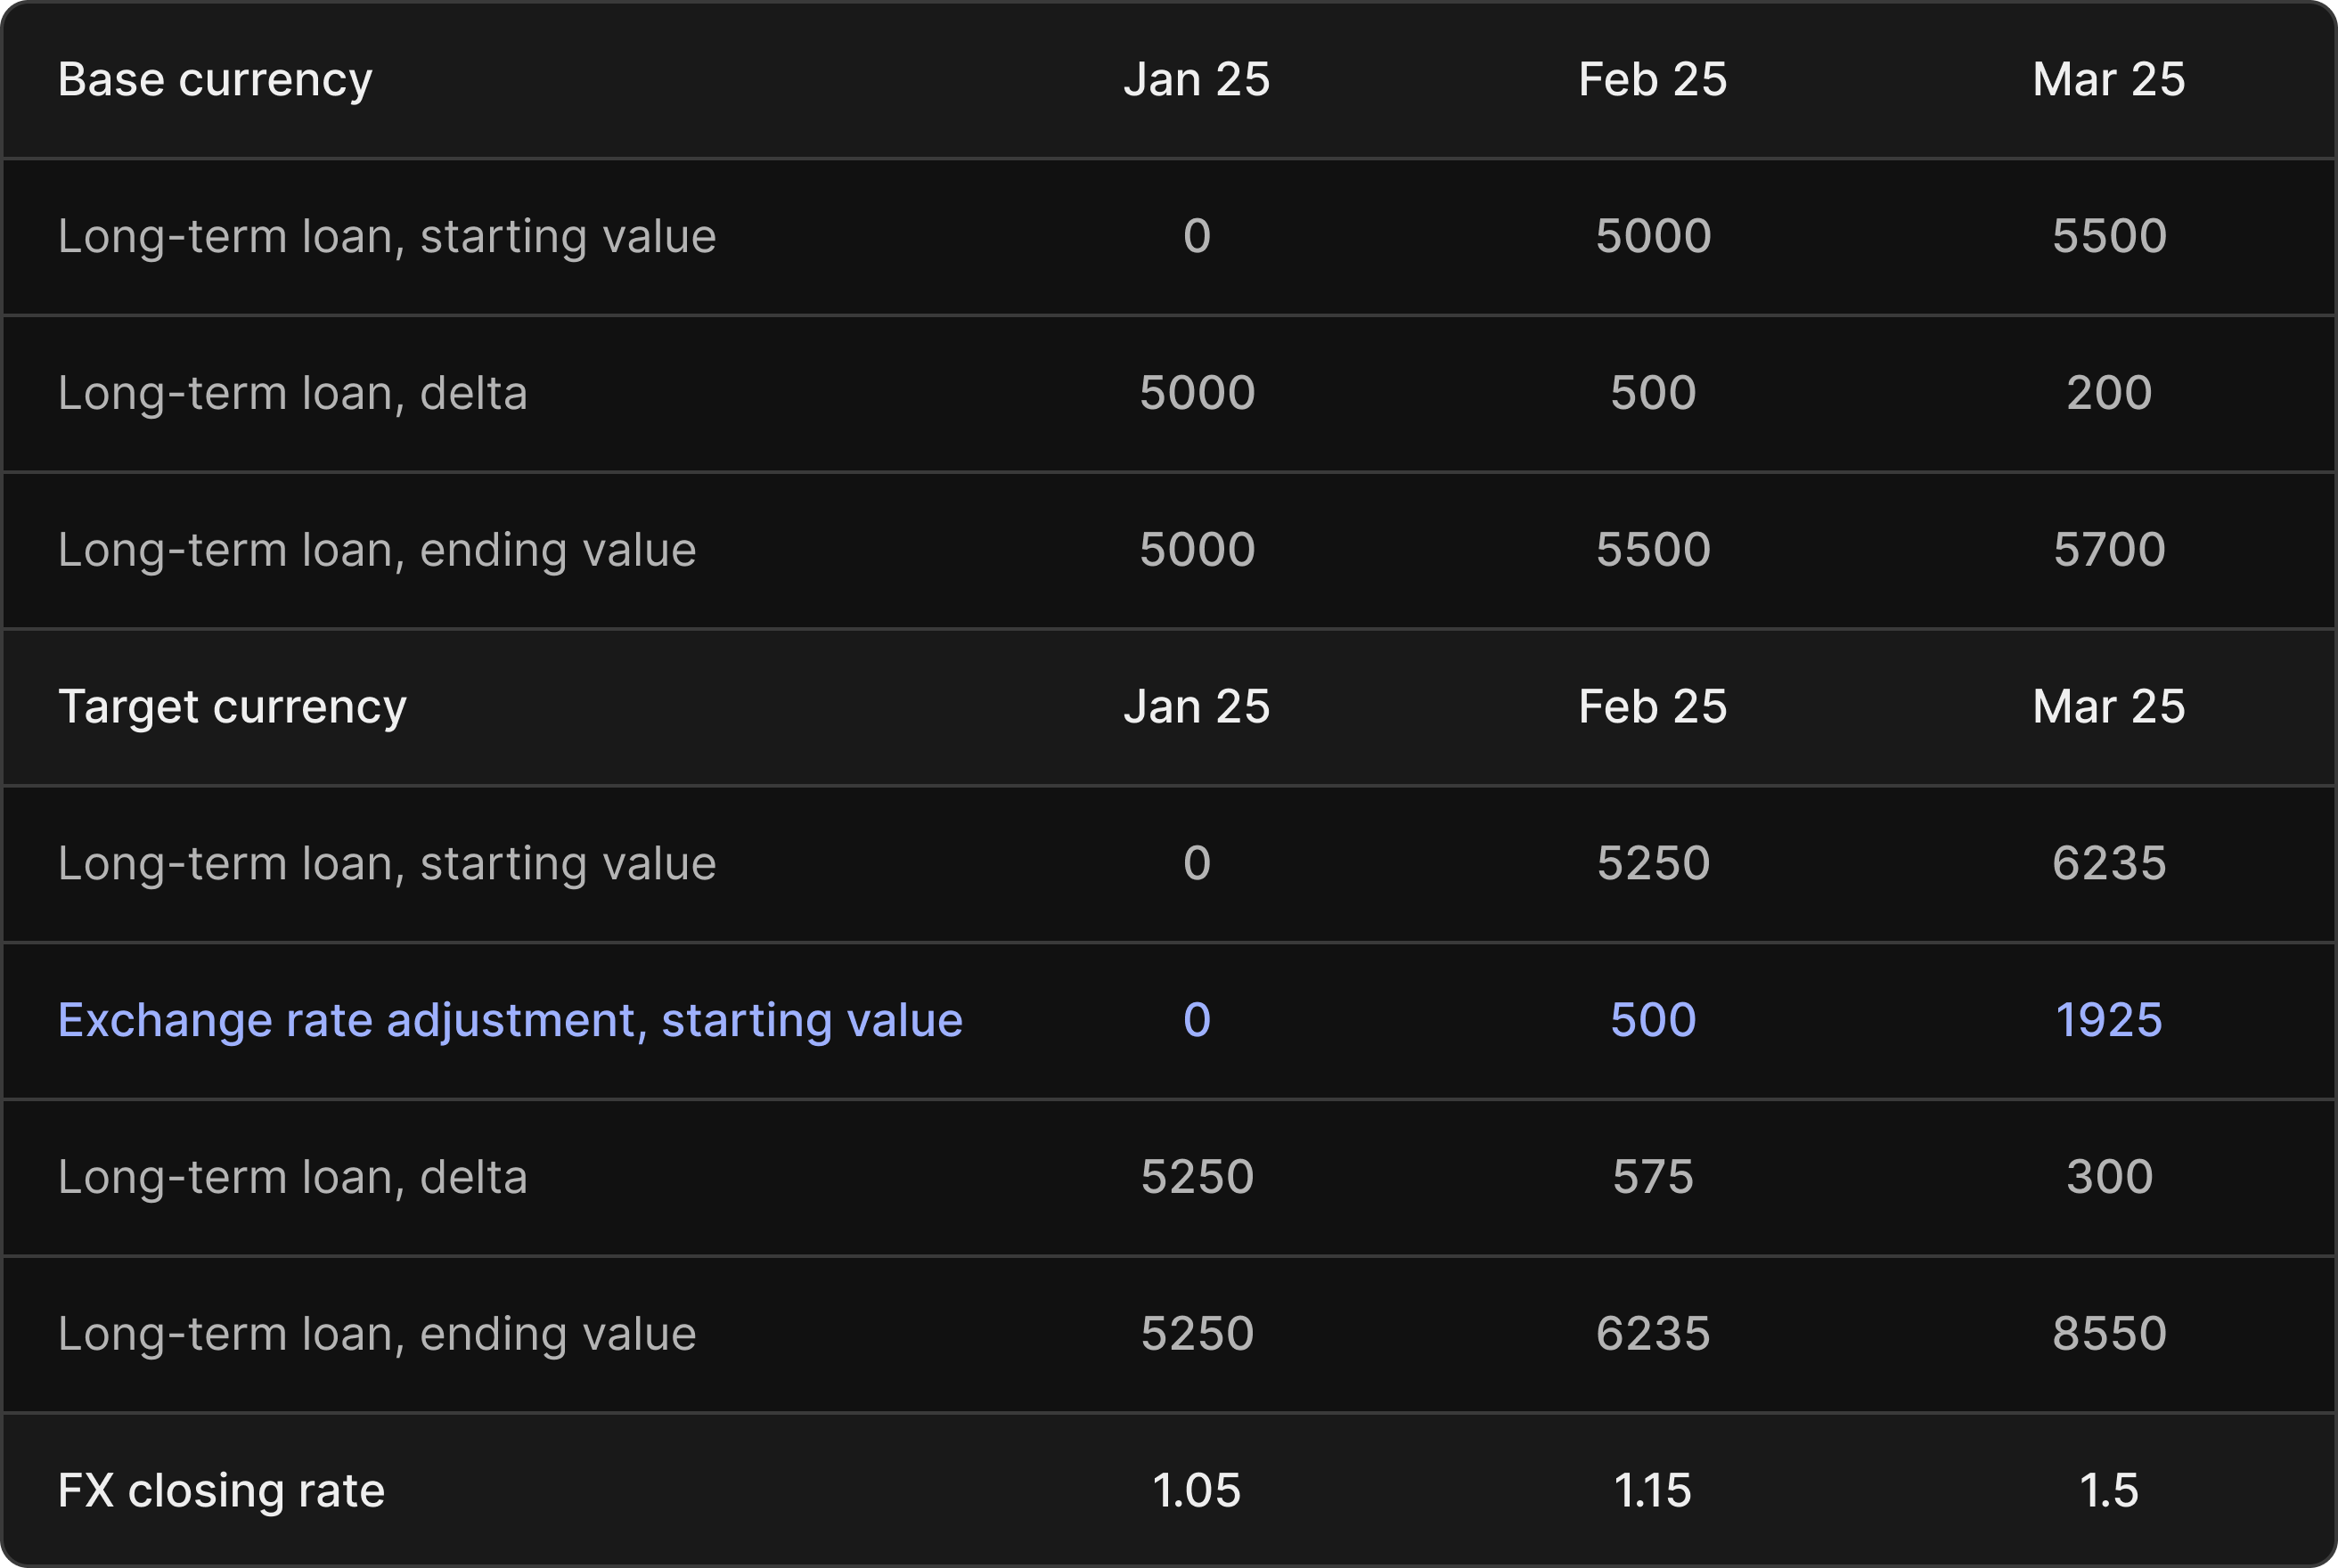Select the 1.5 FX closing rate value
The image size is (2338, 1568).
(2108, 1491)
